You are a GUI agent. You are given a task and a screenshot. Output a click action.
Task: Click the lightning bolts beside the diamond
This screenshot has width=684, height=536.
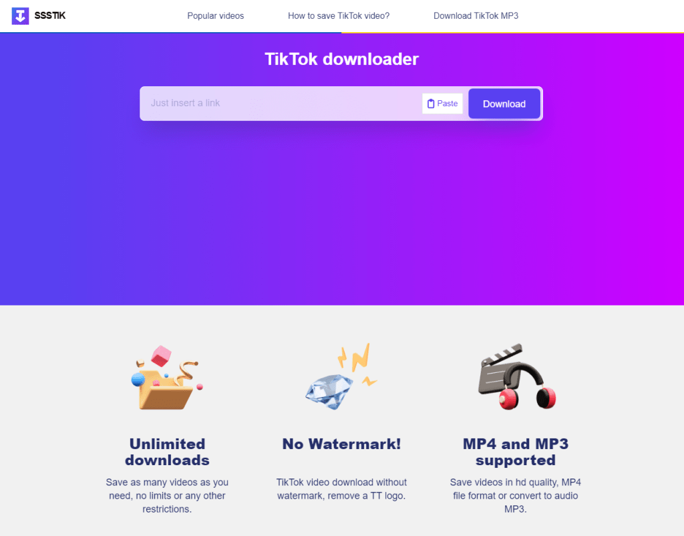coord(357,363)
